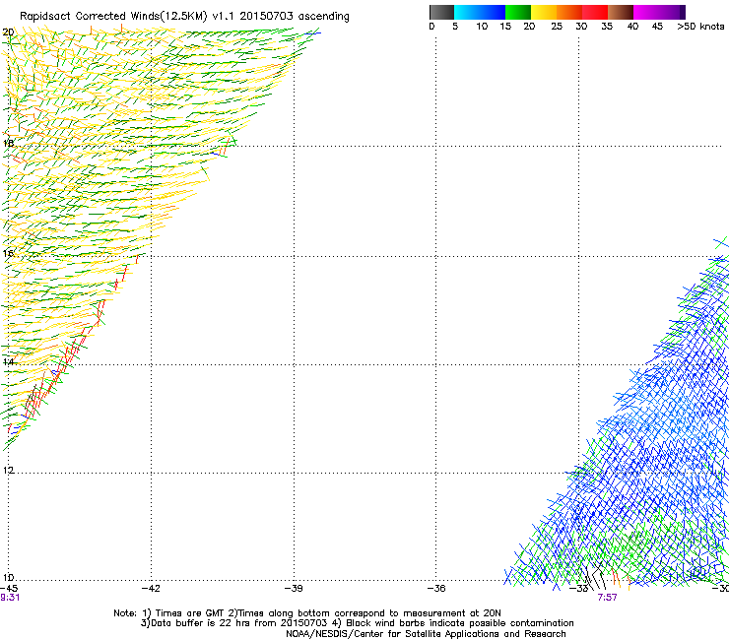
Task: Click the legend tick label '35'
Action: coord(607,27)
